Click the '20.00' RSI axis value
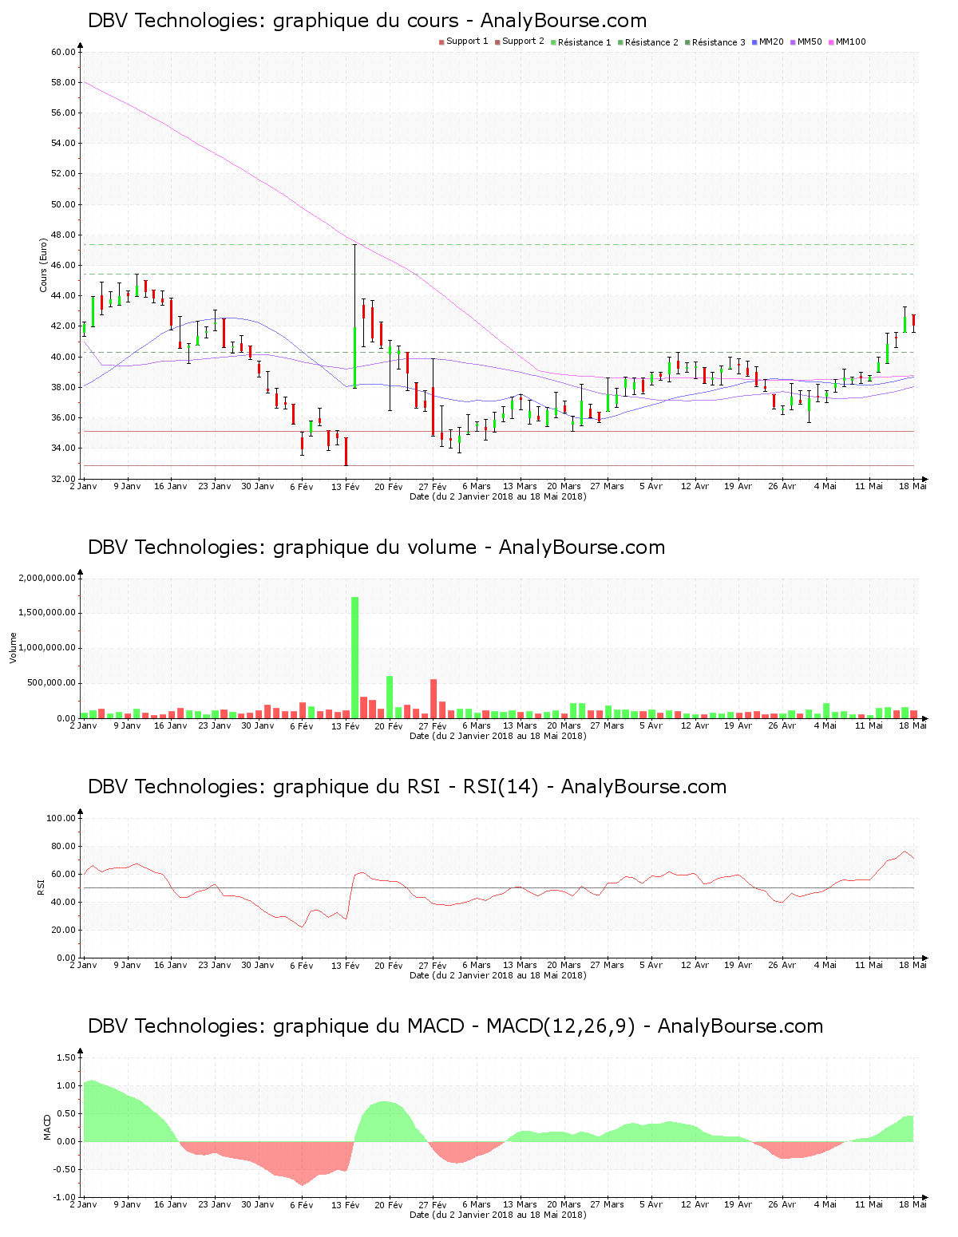The width and height of the screenshot is (958, 1237). coord(63,930)
